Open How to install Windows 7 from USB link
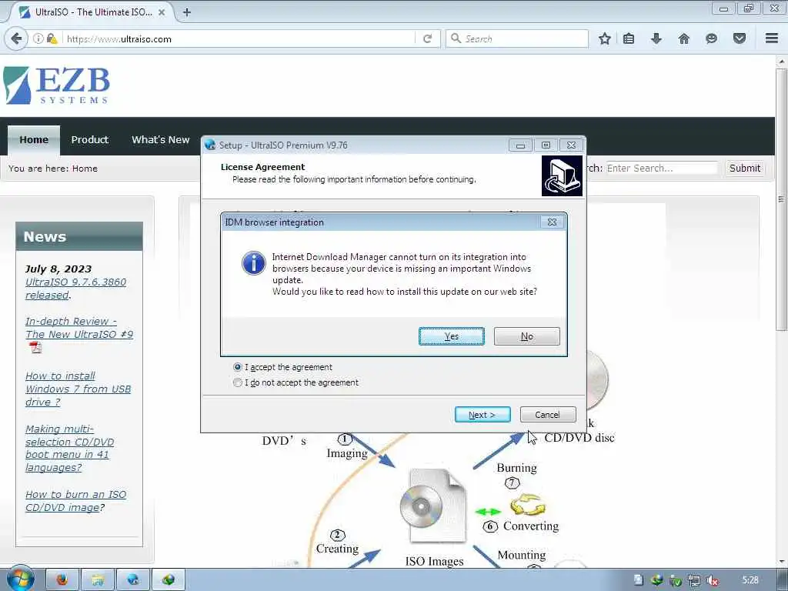The height and width of the screenshot is (591, 788). pos(78,389)
